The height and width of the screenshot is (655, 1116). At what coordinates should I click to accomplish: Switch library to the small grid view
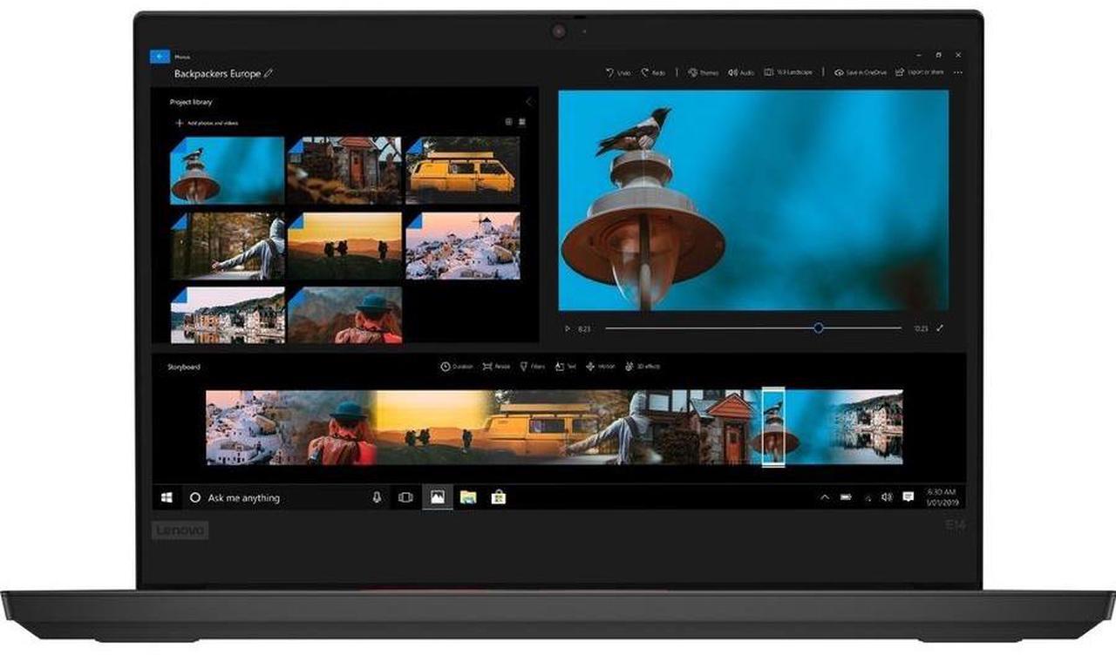(509, 123)
